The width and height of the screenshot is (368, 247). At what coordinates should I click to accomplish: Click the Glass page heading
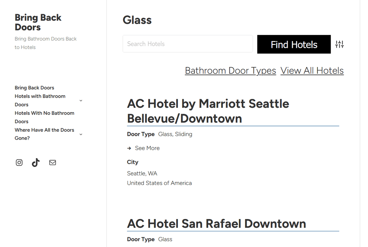point(137,20)
